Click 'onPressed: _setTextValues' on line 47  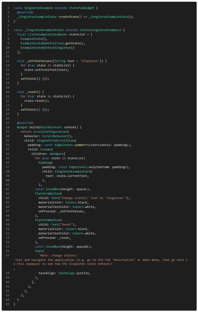click(61, 211)
